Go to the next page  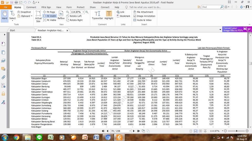[x=134, y=131]
